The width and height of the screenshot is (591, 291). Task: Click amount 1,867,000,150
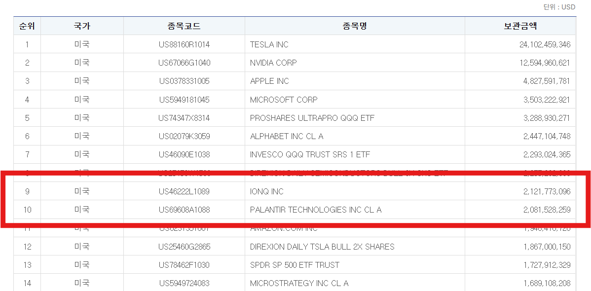(x=547, y=247)
